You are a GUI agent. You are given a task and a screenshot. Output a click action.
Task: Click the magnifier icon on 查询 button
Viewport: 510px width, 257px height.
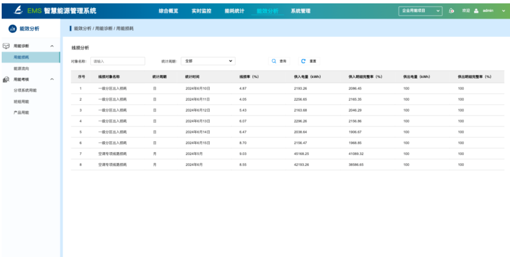pyautogui.click(x=274, y=61)
